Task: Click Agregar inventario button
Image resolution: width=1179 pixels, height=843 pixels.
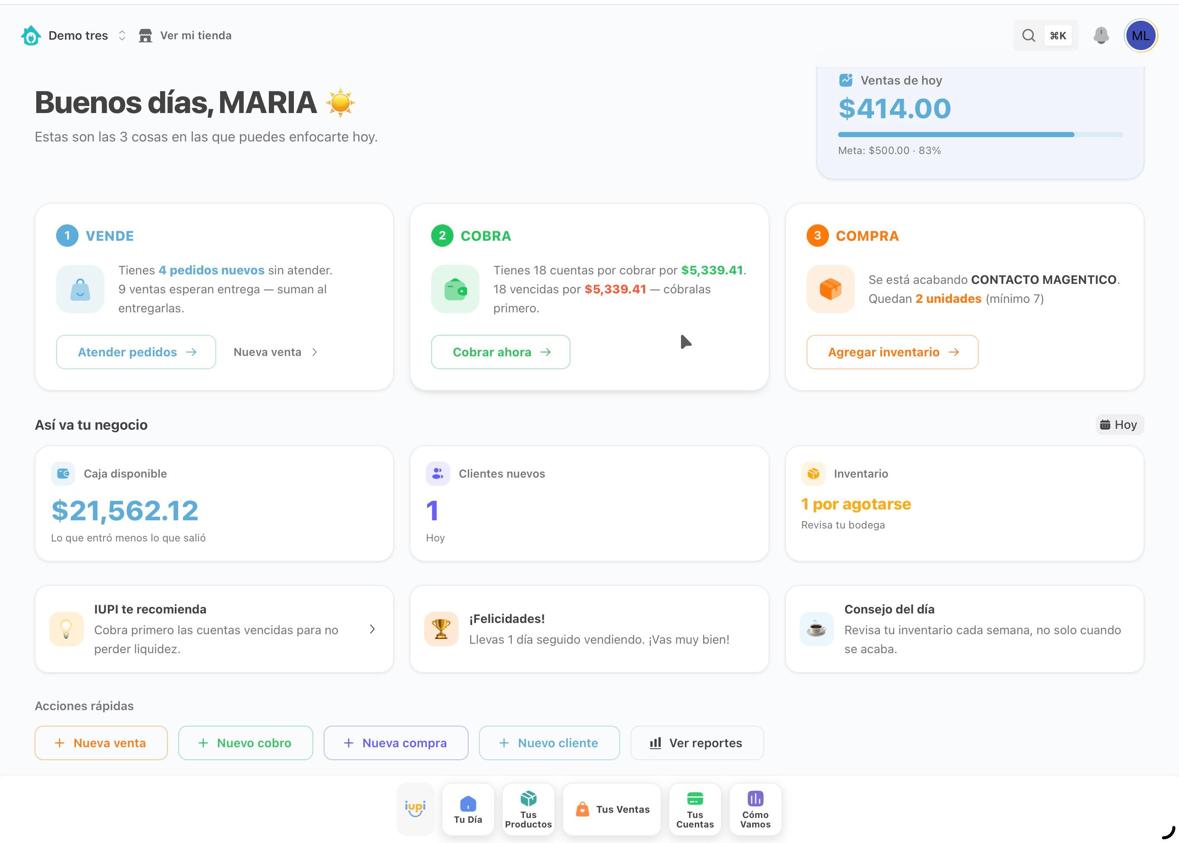Action: (x=892, y=352)
